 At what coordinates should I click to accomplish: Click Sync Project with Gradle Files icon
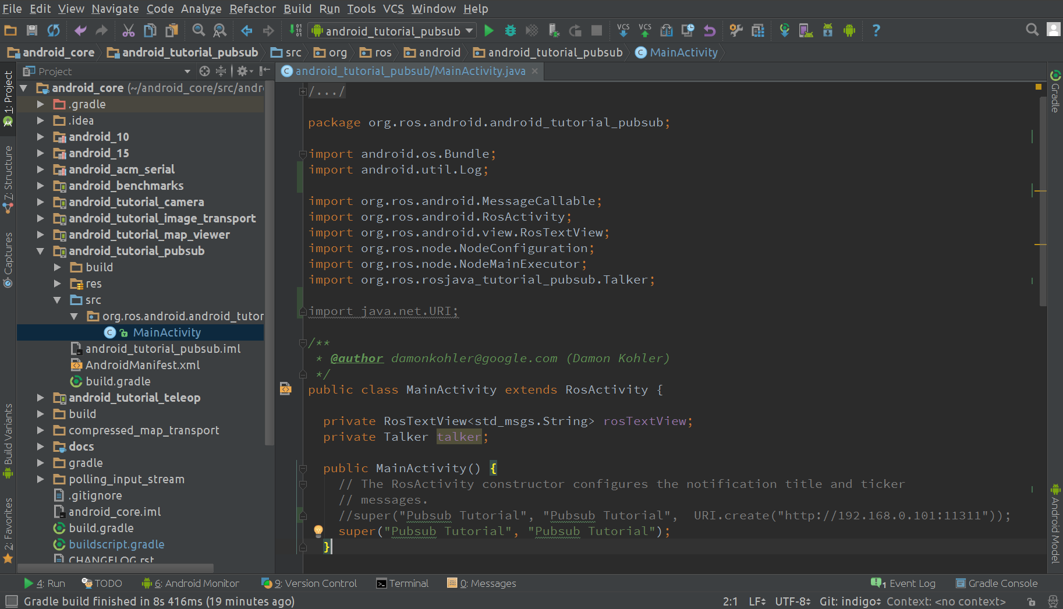785,31
